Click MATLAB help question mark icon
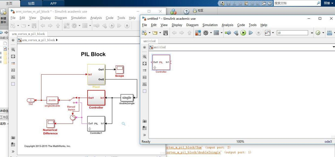The image size is (335, 157). coord(186,12)
